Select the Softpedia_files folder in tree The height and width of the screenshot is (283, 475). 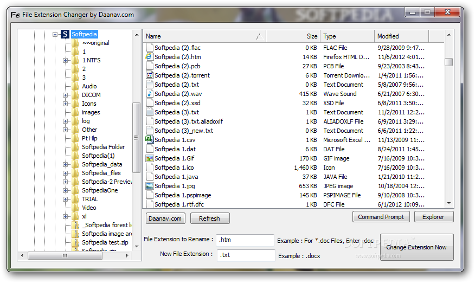[x=101, y=173]
